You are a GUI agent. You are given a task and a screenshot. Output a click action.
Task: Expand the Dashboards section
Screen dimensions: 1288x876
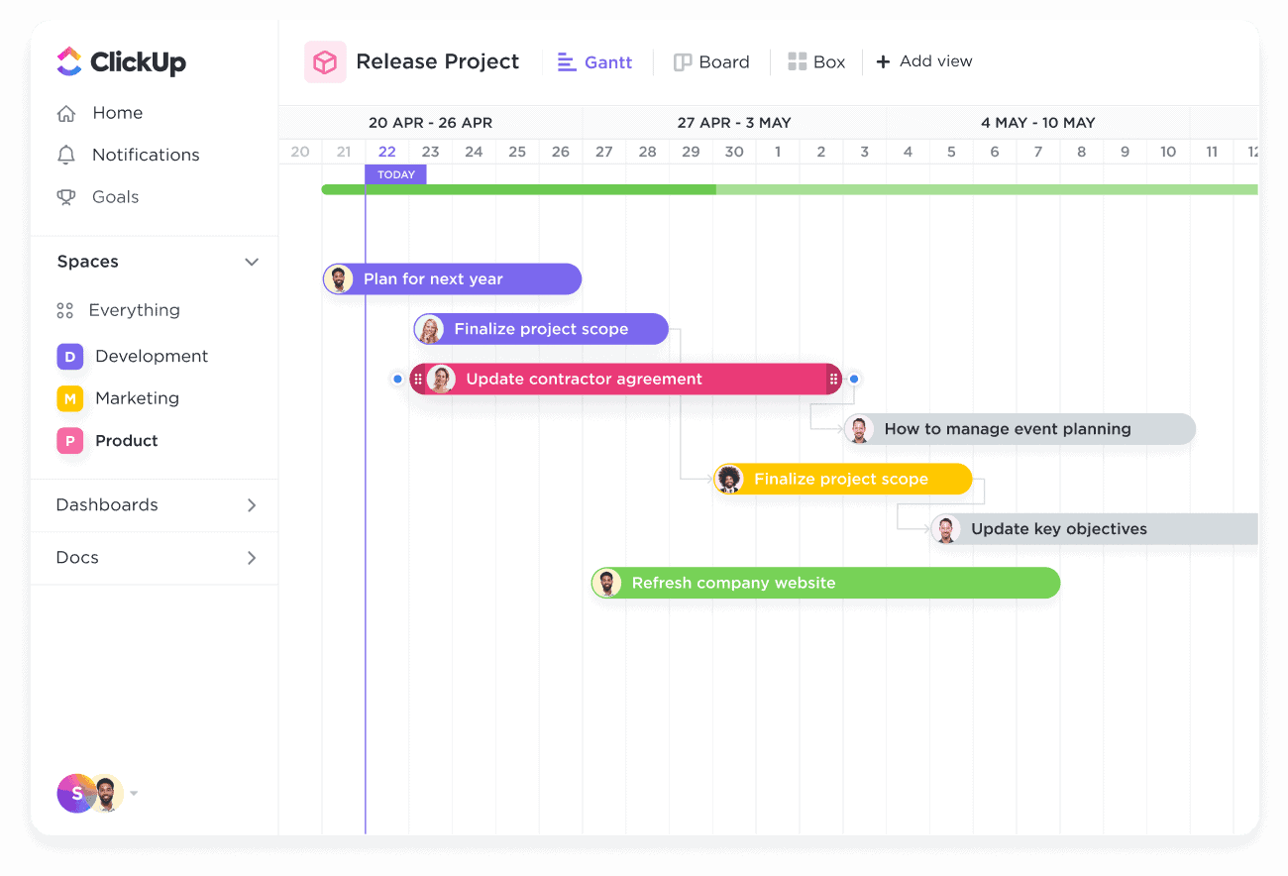(x=251, y=505)
